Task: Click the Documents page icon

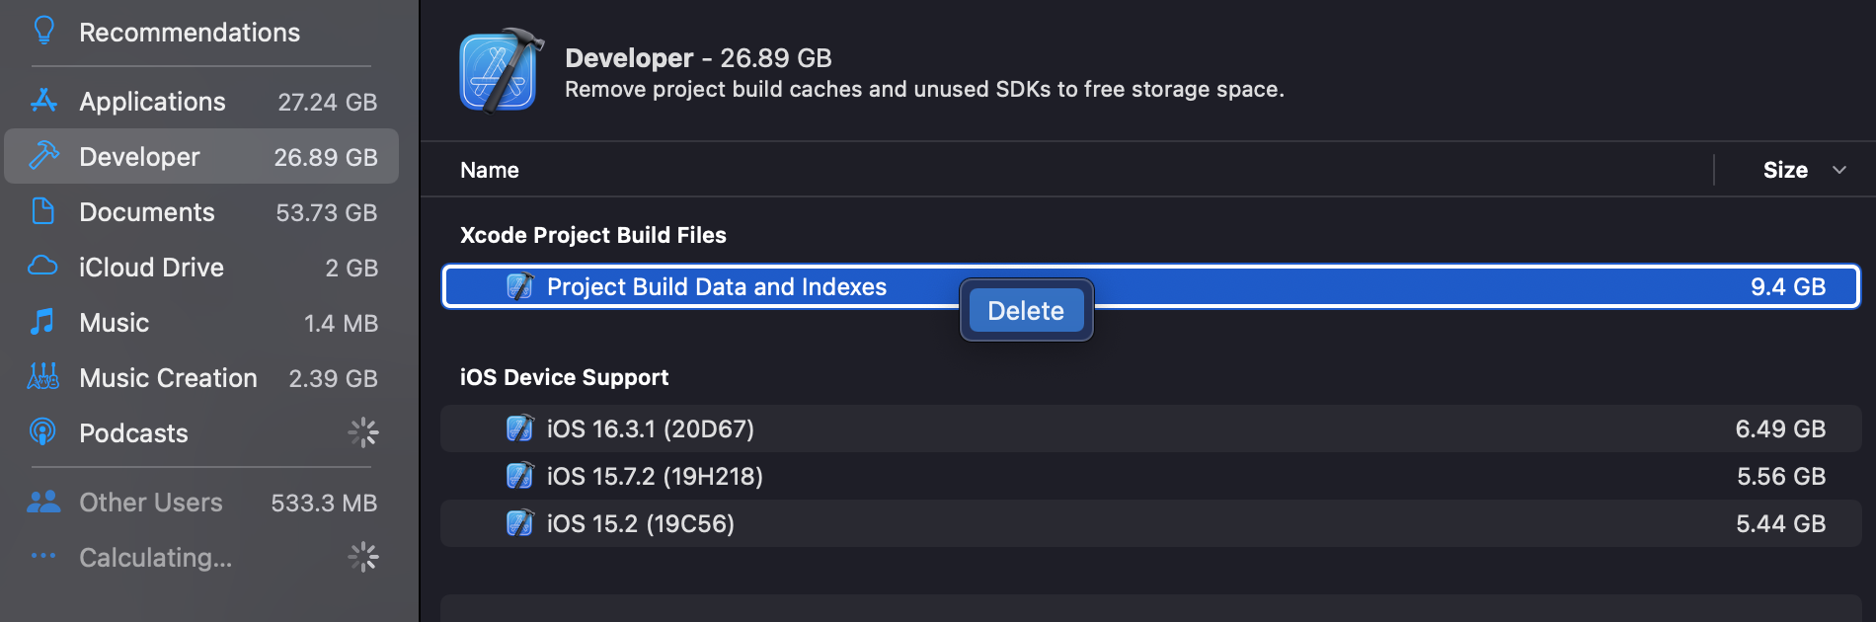Action: point(43,211)
